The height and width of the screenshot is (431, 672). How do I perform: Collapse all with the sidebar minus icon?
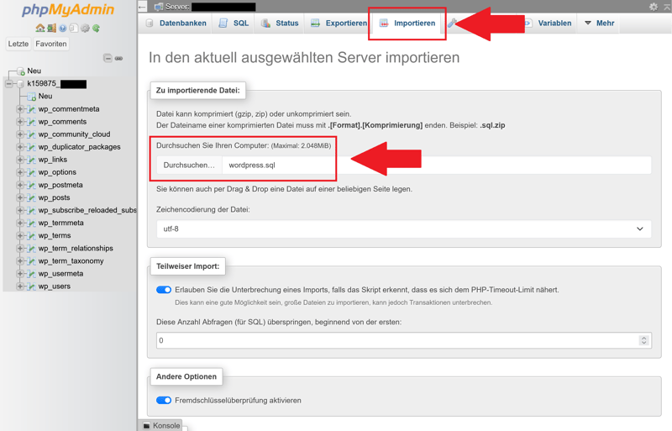(x=108, y=58)
